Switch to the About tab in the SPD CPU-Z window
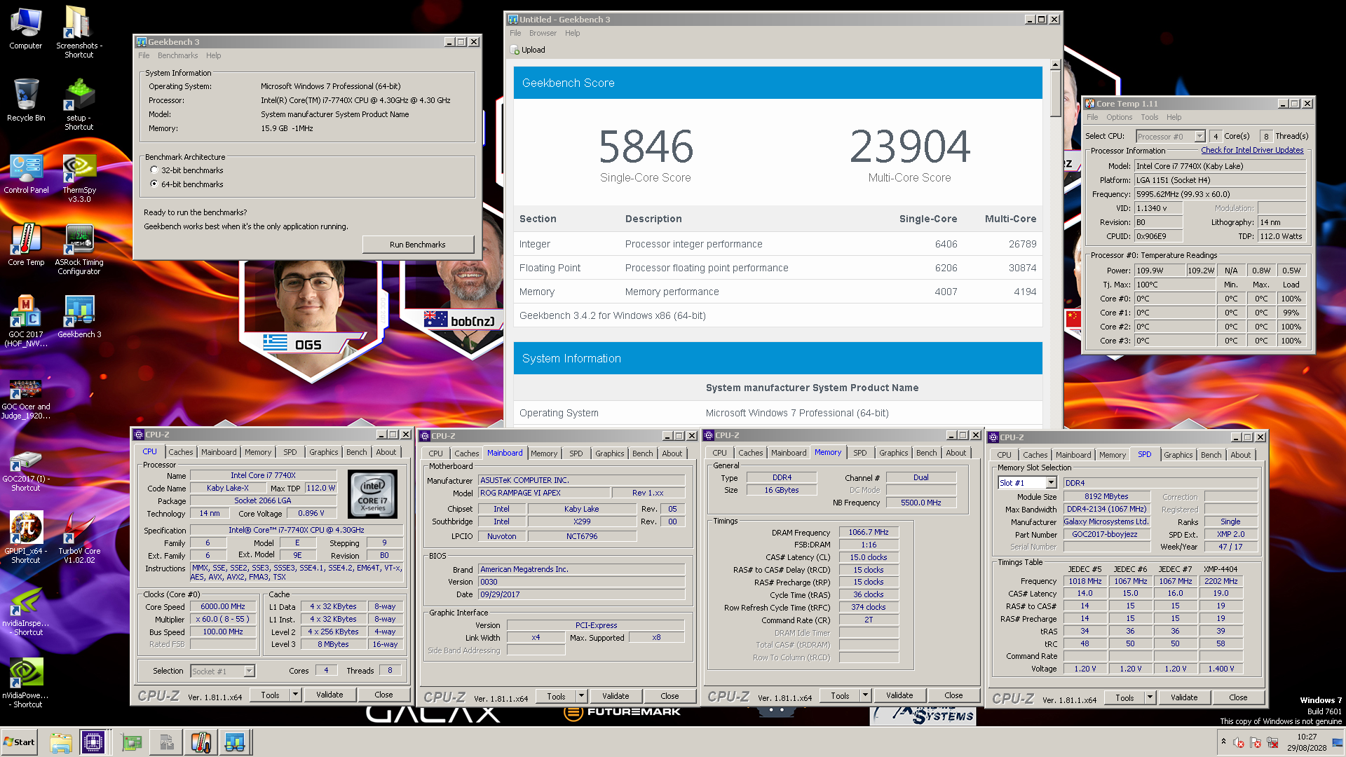 tap(1240, 455)
